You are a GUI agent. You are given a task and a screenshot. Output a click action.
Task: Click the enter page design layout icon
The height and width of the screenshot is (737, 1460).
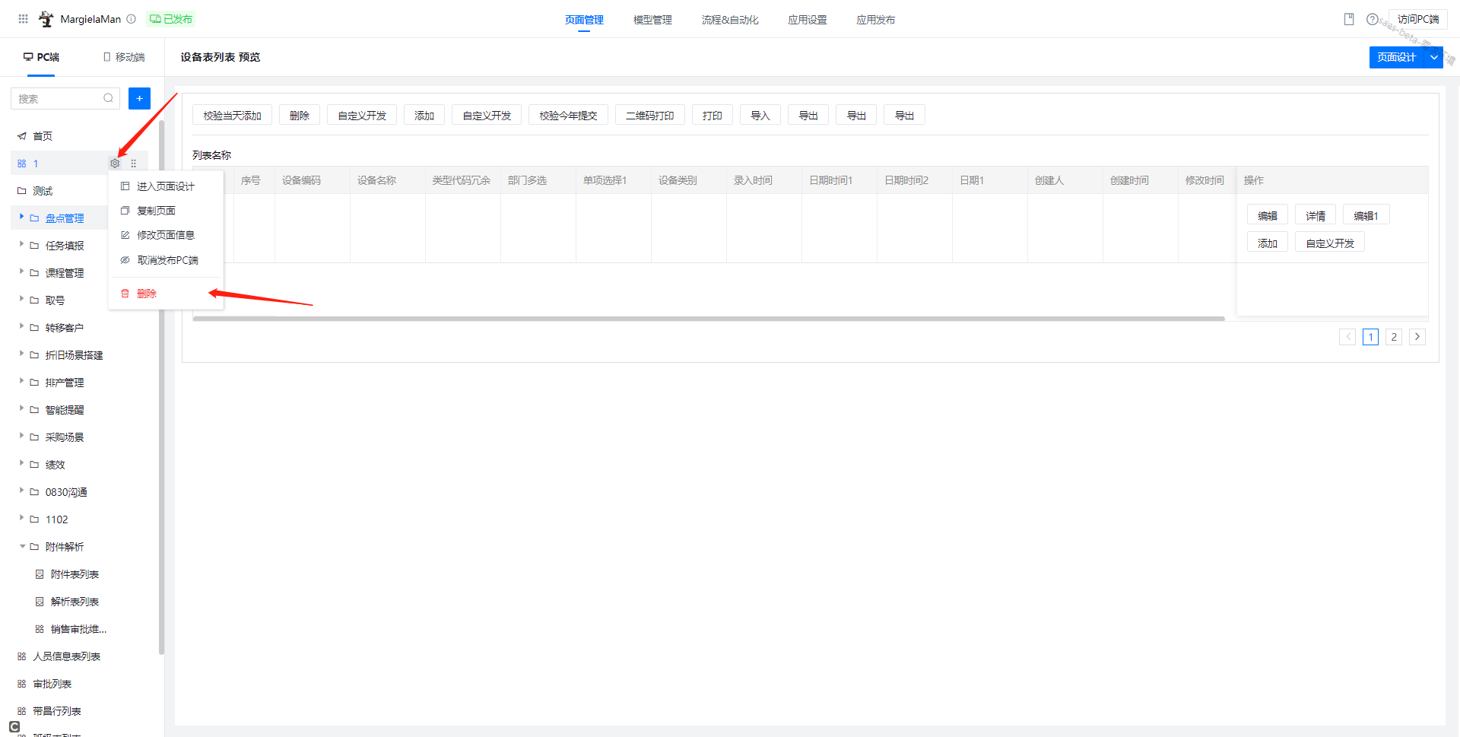[x=125, y=186]
